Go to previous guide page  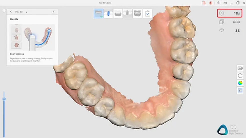pos(11,12)
